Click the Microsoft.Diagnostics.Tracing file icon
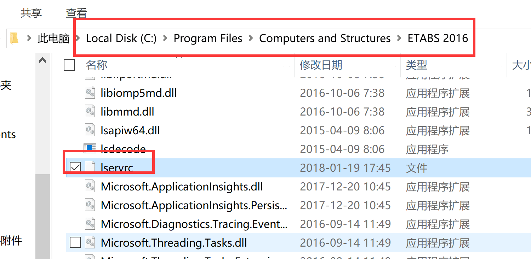 click(x=90, y=224)
